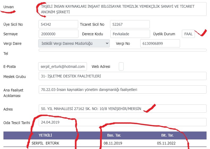Click the Bas. Tar. column header
The image size is (210, 149).
coord(114,135)
